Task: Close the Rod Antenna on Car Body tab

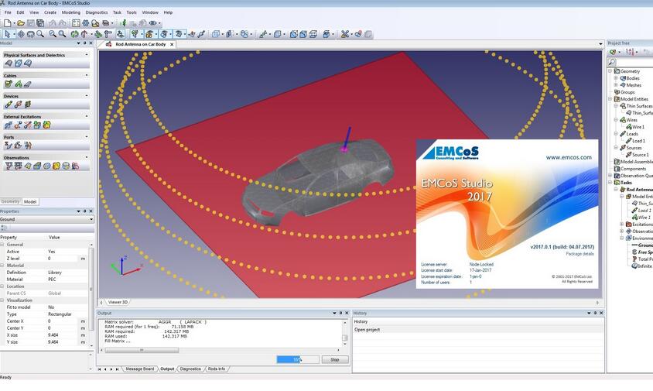Action: pyautogui.click(x=172, y=44)
